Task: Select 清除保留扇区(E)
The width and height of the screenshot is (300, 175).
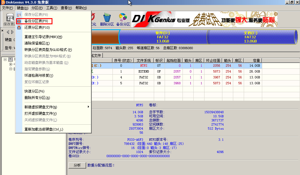Action: coord(37,43)
